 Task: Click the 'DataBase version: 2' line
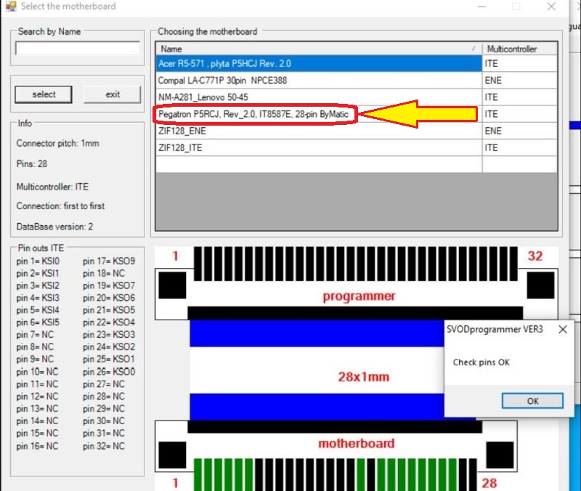pos(54,227)
